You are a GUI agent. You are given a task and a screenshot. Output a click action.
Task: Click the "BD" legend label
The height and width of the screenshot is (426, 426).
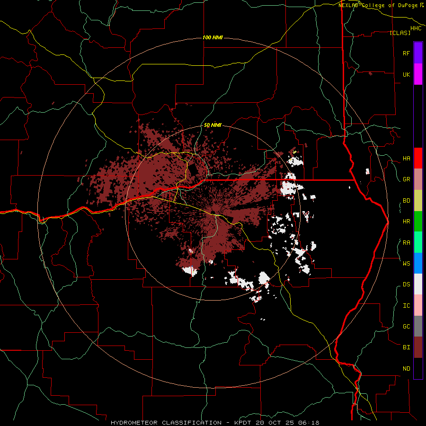tap(406, 201)
